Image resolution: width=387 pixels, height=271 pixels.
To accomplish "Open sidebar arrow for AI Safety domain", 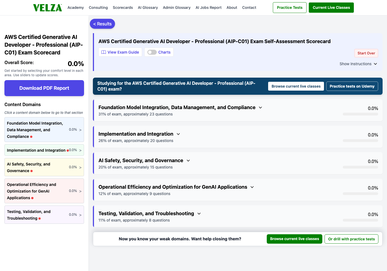I will [80, 167].
